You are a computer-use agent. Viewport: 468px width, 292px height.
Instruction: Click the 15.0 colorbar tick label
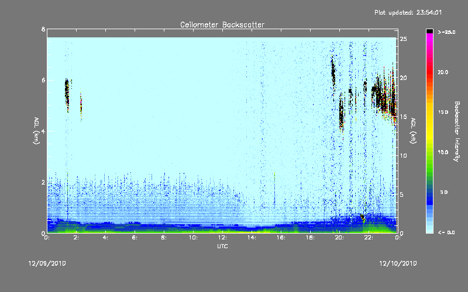pos(443,112)
